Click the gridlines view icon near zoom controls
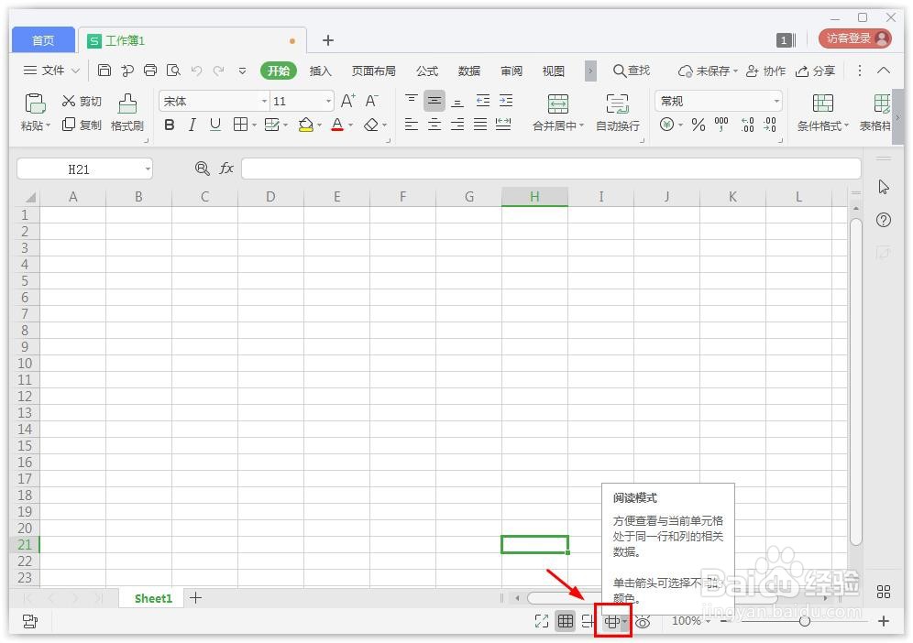Viewport: 913px width, 643px height. [x=566, y=621]
